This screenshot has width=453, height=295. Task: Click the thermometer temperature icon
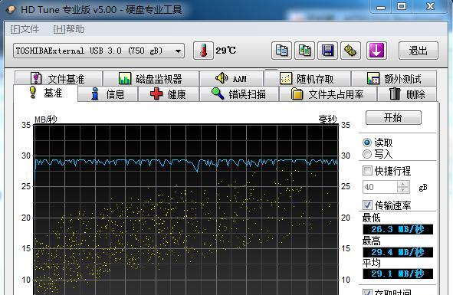tap(203, 51)
